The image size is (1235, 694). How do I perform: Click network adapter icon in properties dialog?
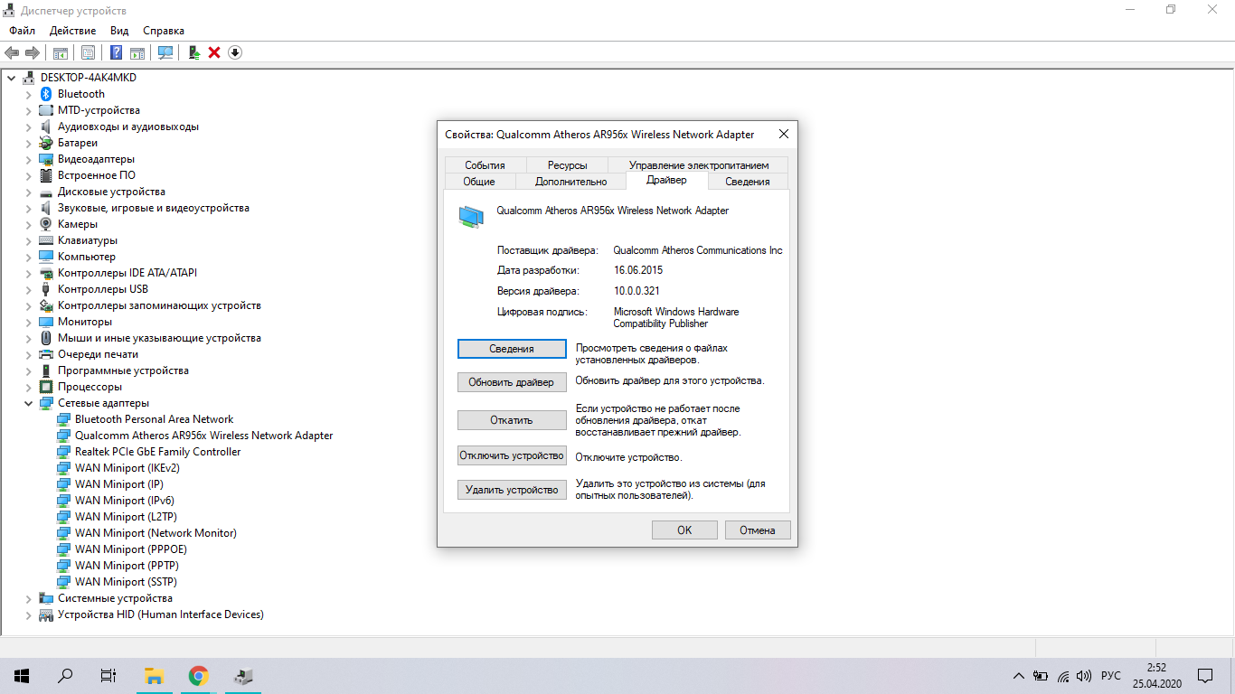pos(470,216)
